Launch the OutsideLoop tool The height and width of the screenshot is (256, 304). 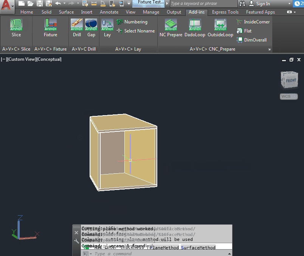point(220,28)
